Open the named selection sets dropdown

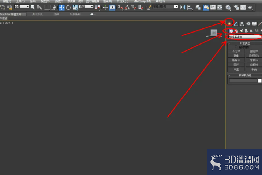(165, 7)
